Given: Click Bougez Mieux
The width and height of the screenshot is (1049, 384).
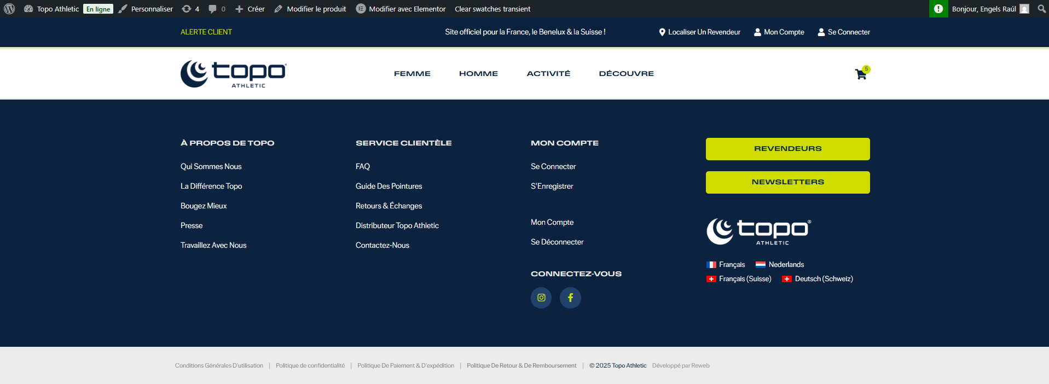Looking at the screenshot, I should 204,206.
